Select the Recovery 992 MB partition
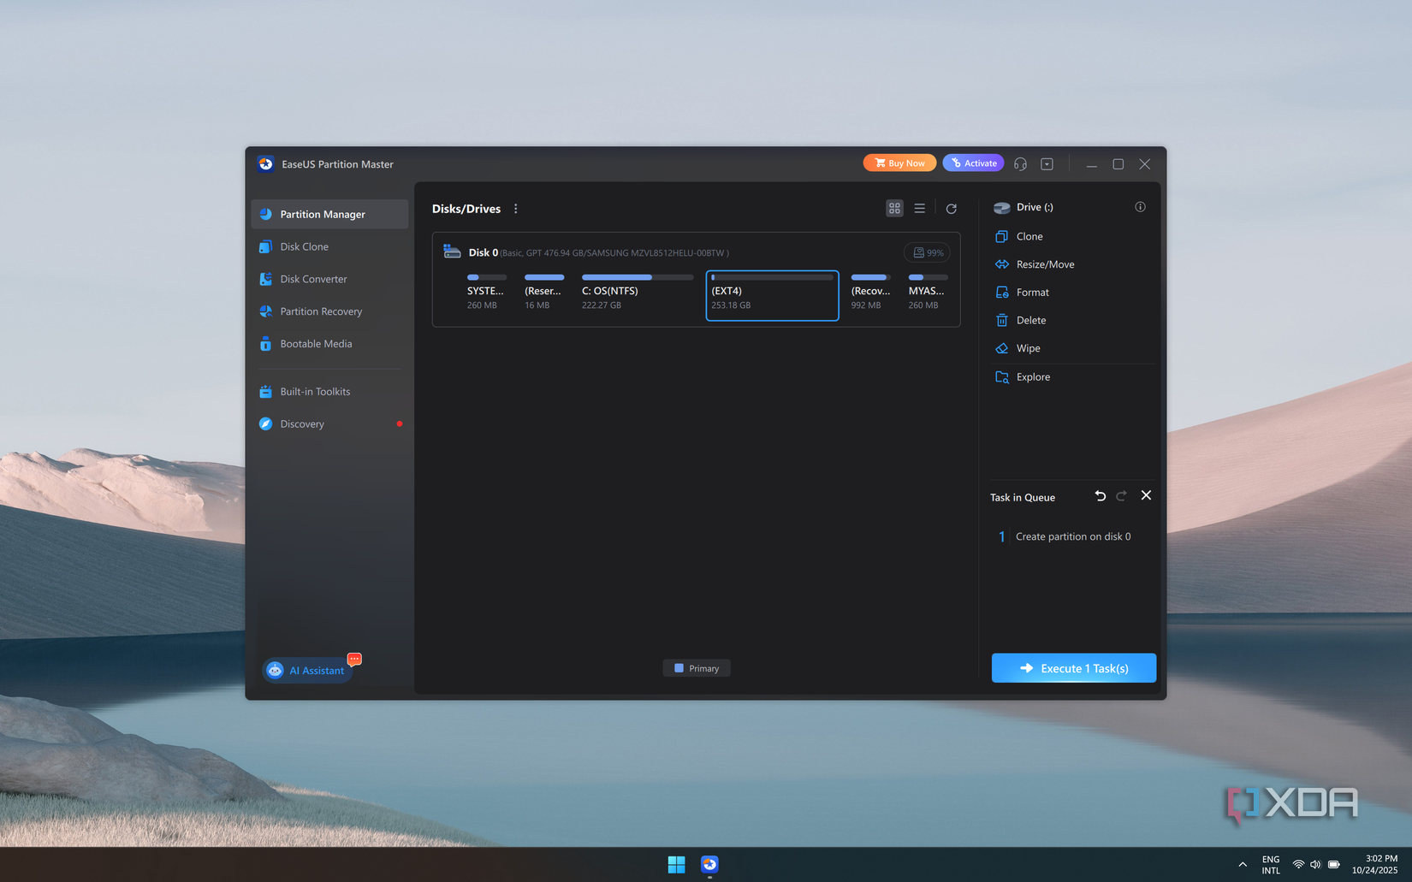Viewport: 1412px width, 882px height. pyautogui.click(x=870, y=293)
